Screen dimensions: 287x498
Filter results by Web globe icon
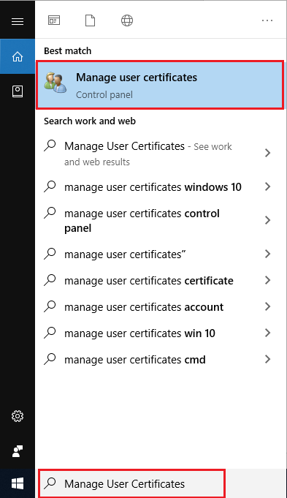pos(127,20)
